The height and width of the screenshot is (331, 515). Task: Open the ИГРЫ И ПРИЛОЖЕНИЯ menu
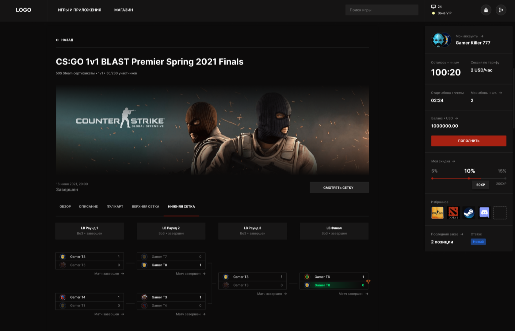coord(80,10)
